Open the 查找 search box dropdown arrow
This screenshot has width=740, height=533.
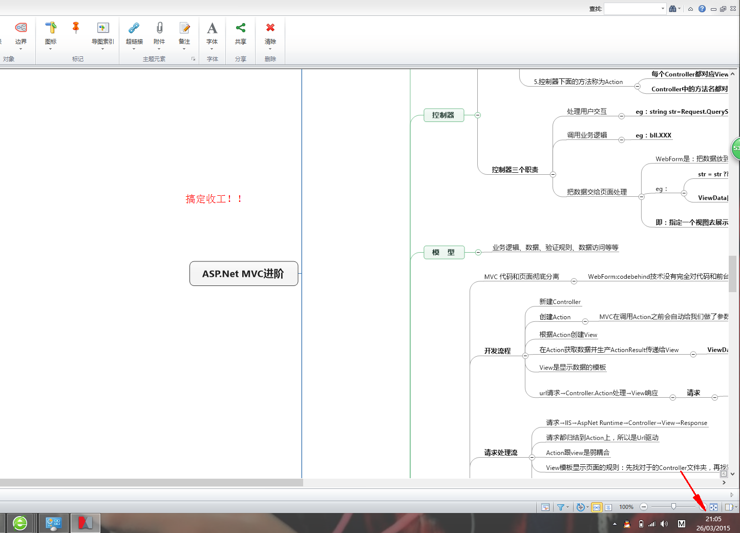point(663,9)
